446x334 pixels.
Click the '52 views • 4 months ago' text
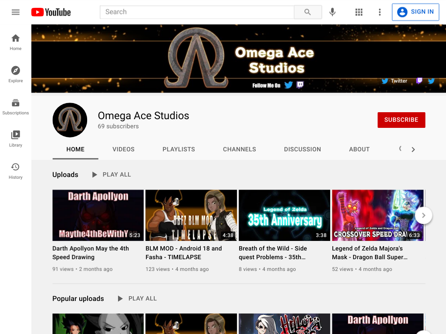click(362, 269)
